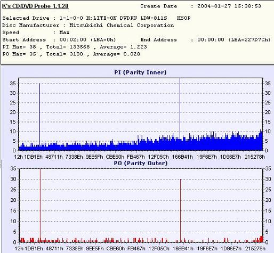Click the PI (Parity Inner) chart title

coord(140,72)
